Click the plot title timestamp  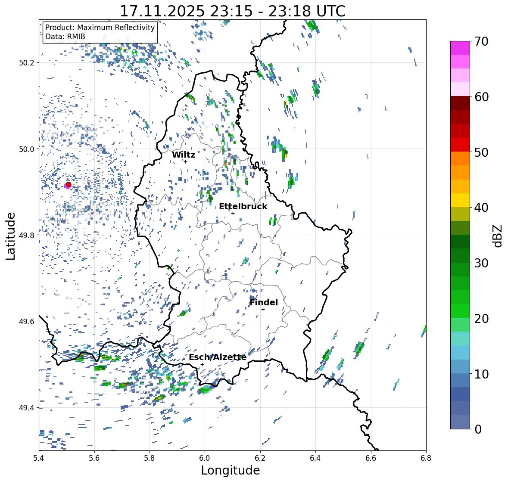coord(233,11)
